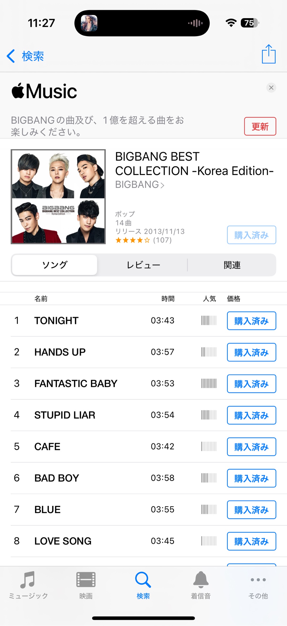Tap 購入済み for FANTASTIC BABY
This screenshot has height=626, width=287.
click(x=251, y=384)
